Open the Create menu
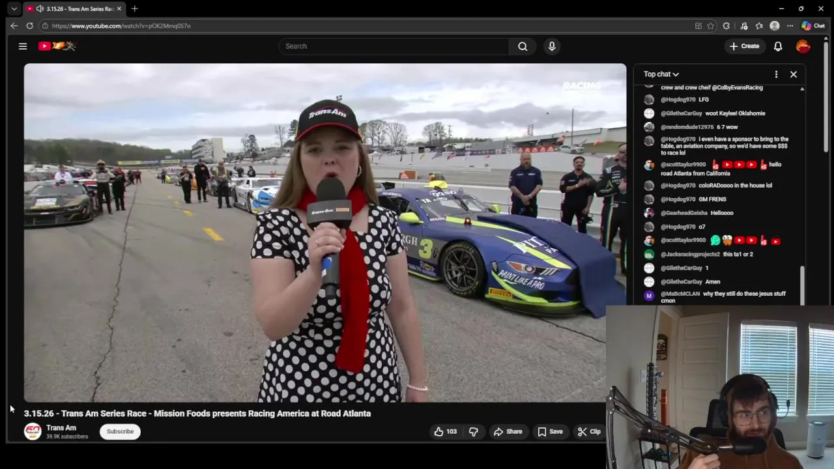 (x=744, y=46)
